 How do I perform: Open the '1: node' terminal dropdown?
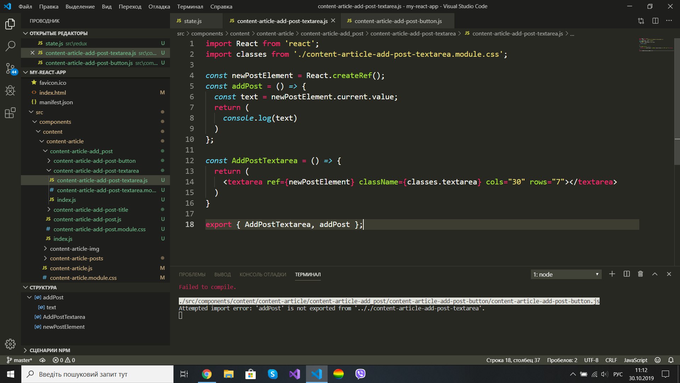566,274
